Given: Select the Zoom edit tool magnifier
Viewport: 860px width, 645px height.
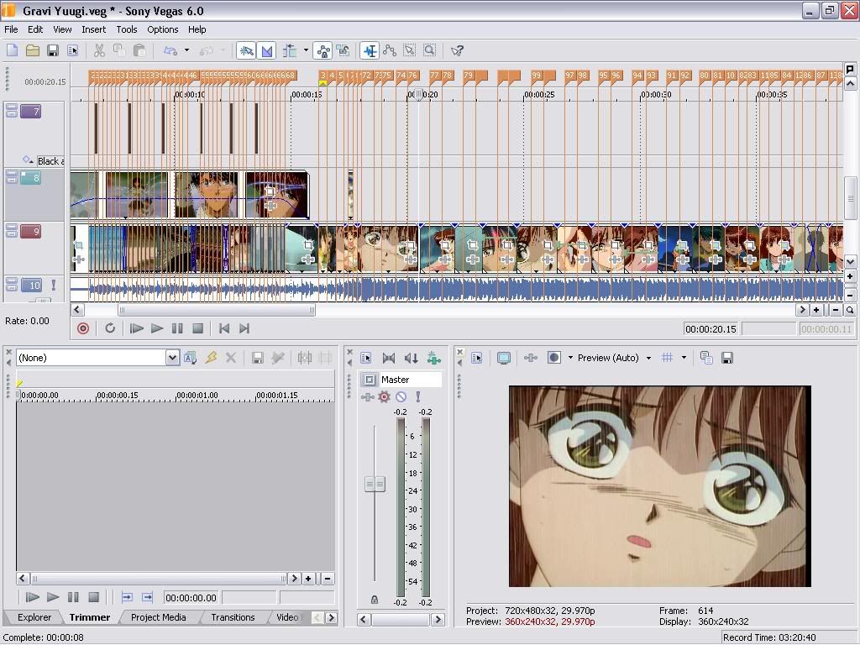Looking at the screenshot, I should point(429,50).
